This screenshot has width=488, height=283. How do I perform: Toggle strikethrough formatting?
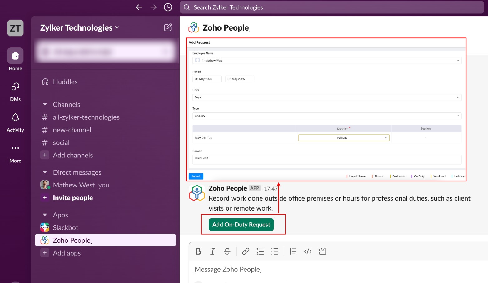coord(227,251)
